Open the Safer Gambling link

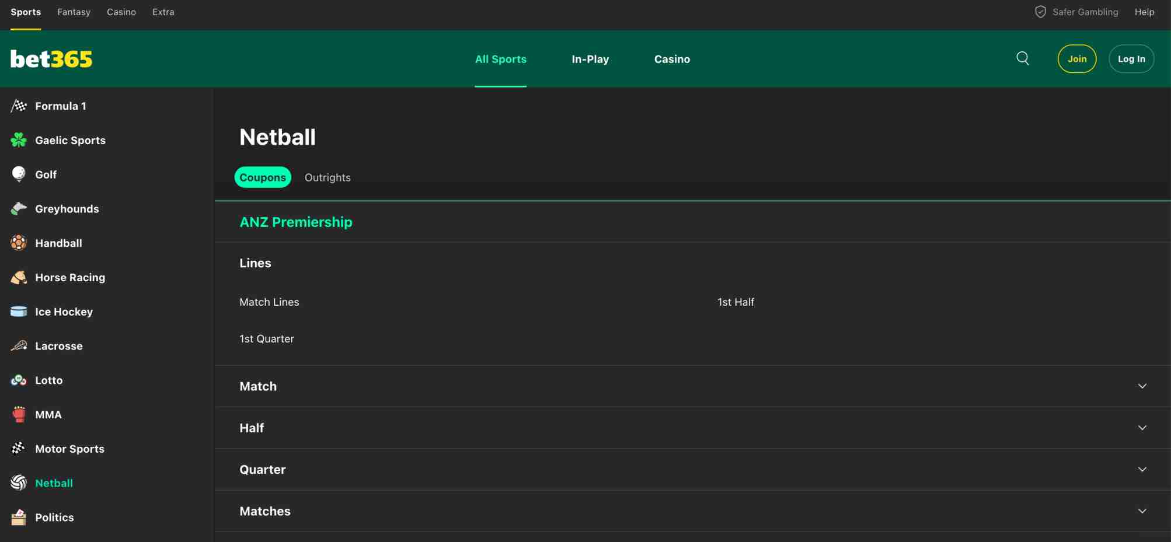pyautogui.click(x=1085, y=12)
